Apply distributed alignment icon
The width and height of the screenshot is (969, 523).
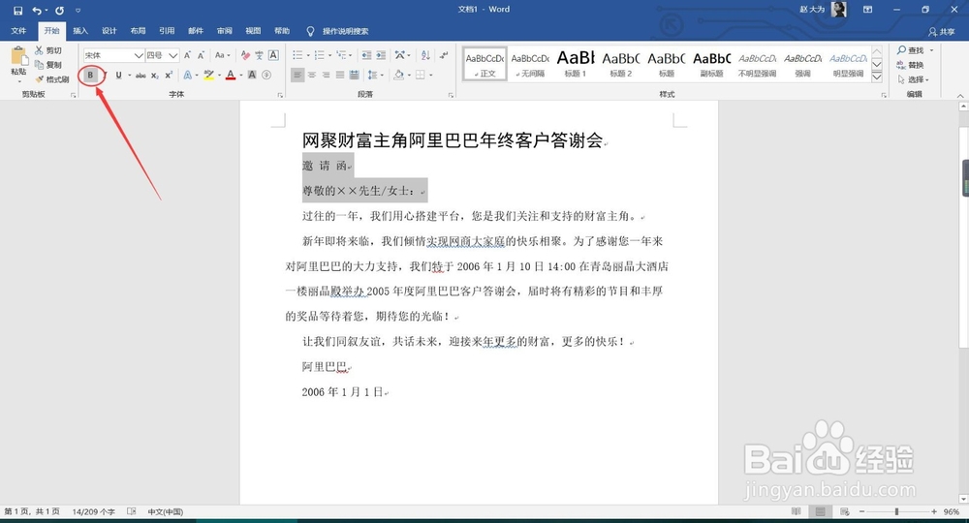tap(354, 76)
